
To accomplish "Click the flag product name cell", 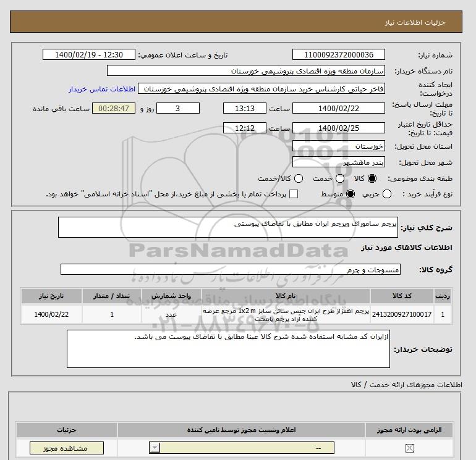I will pos(286,314).
